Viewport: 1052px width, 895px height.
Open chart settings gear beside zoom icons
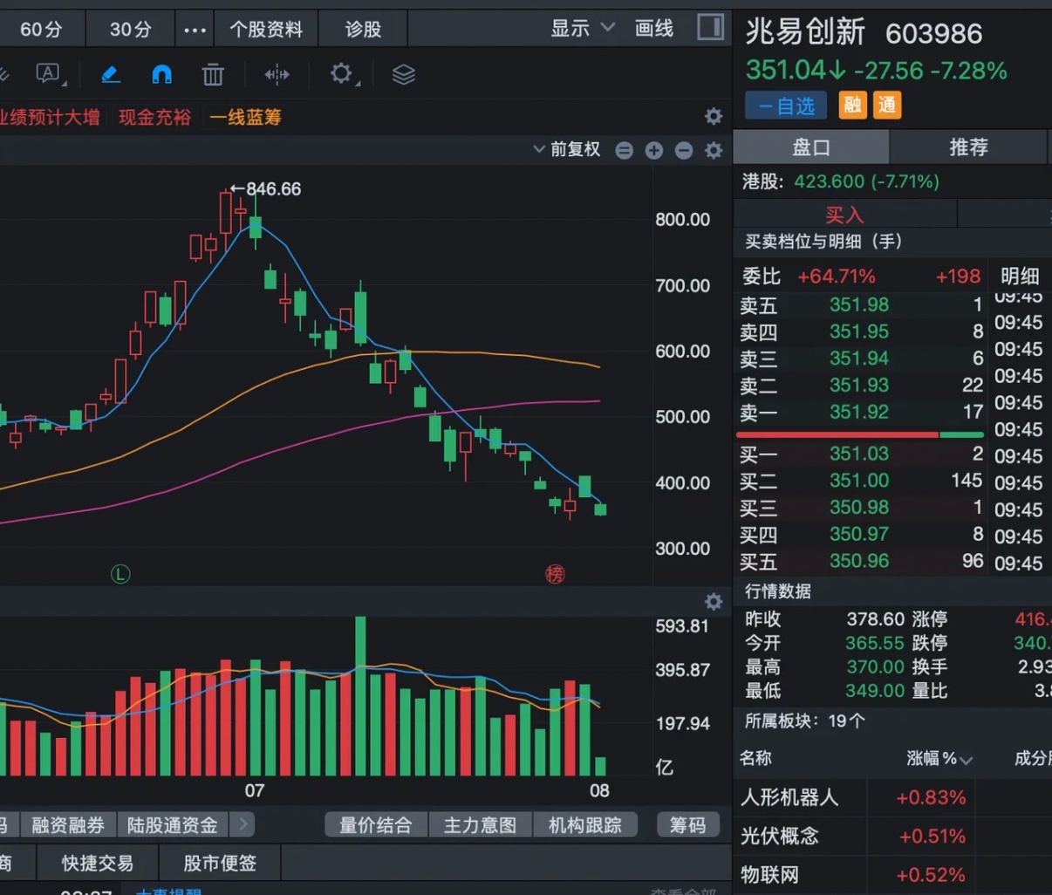point(714,150)
